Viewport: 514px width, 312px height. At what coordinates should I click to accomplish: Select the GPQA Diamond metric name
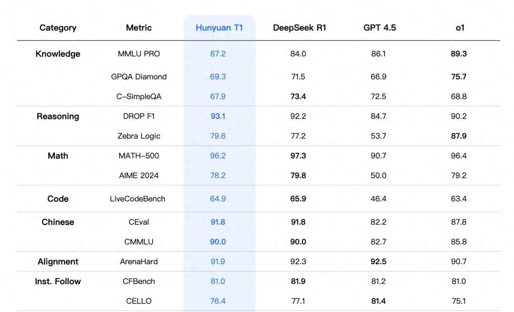139,76
